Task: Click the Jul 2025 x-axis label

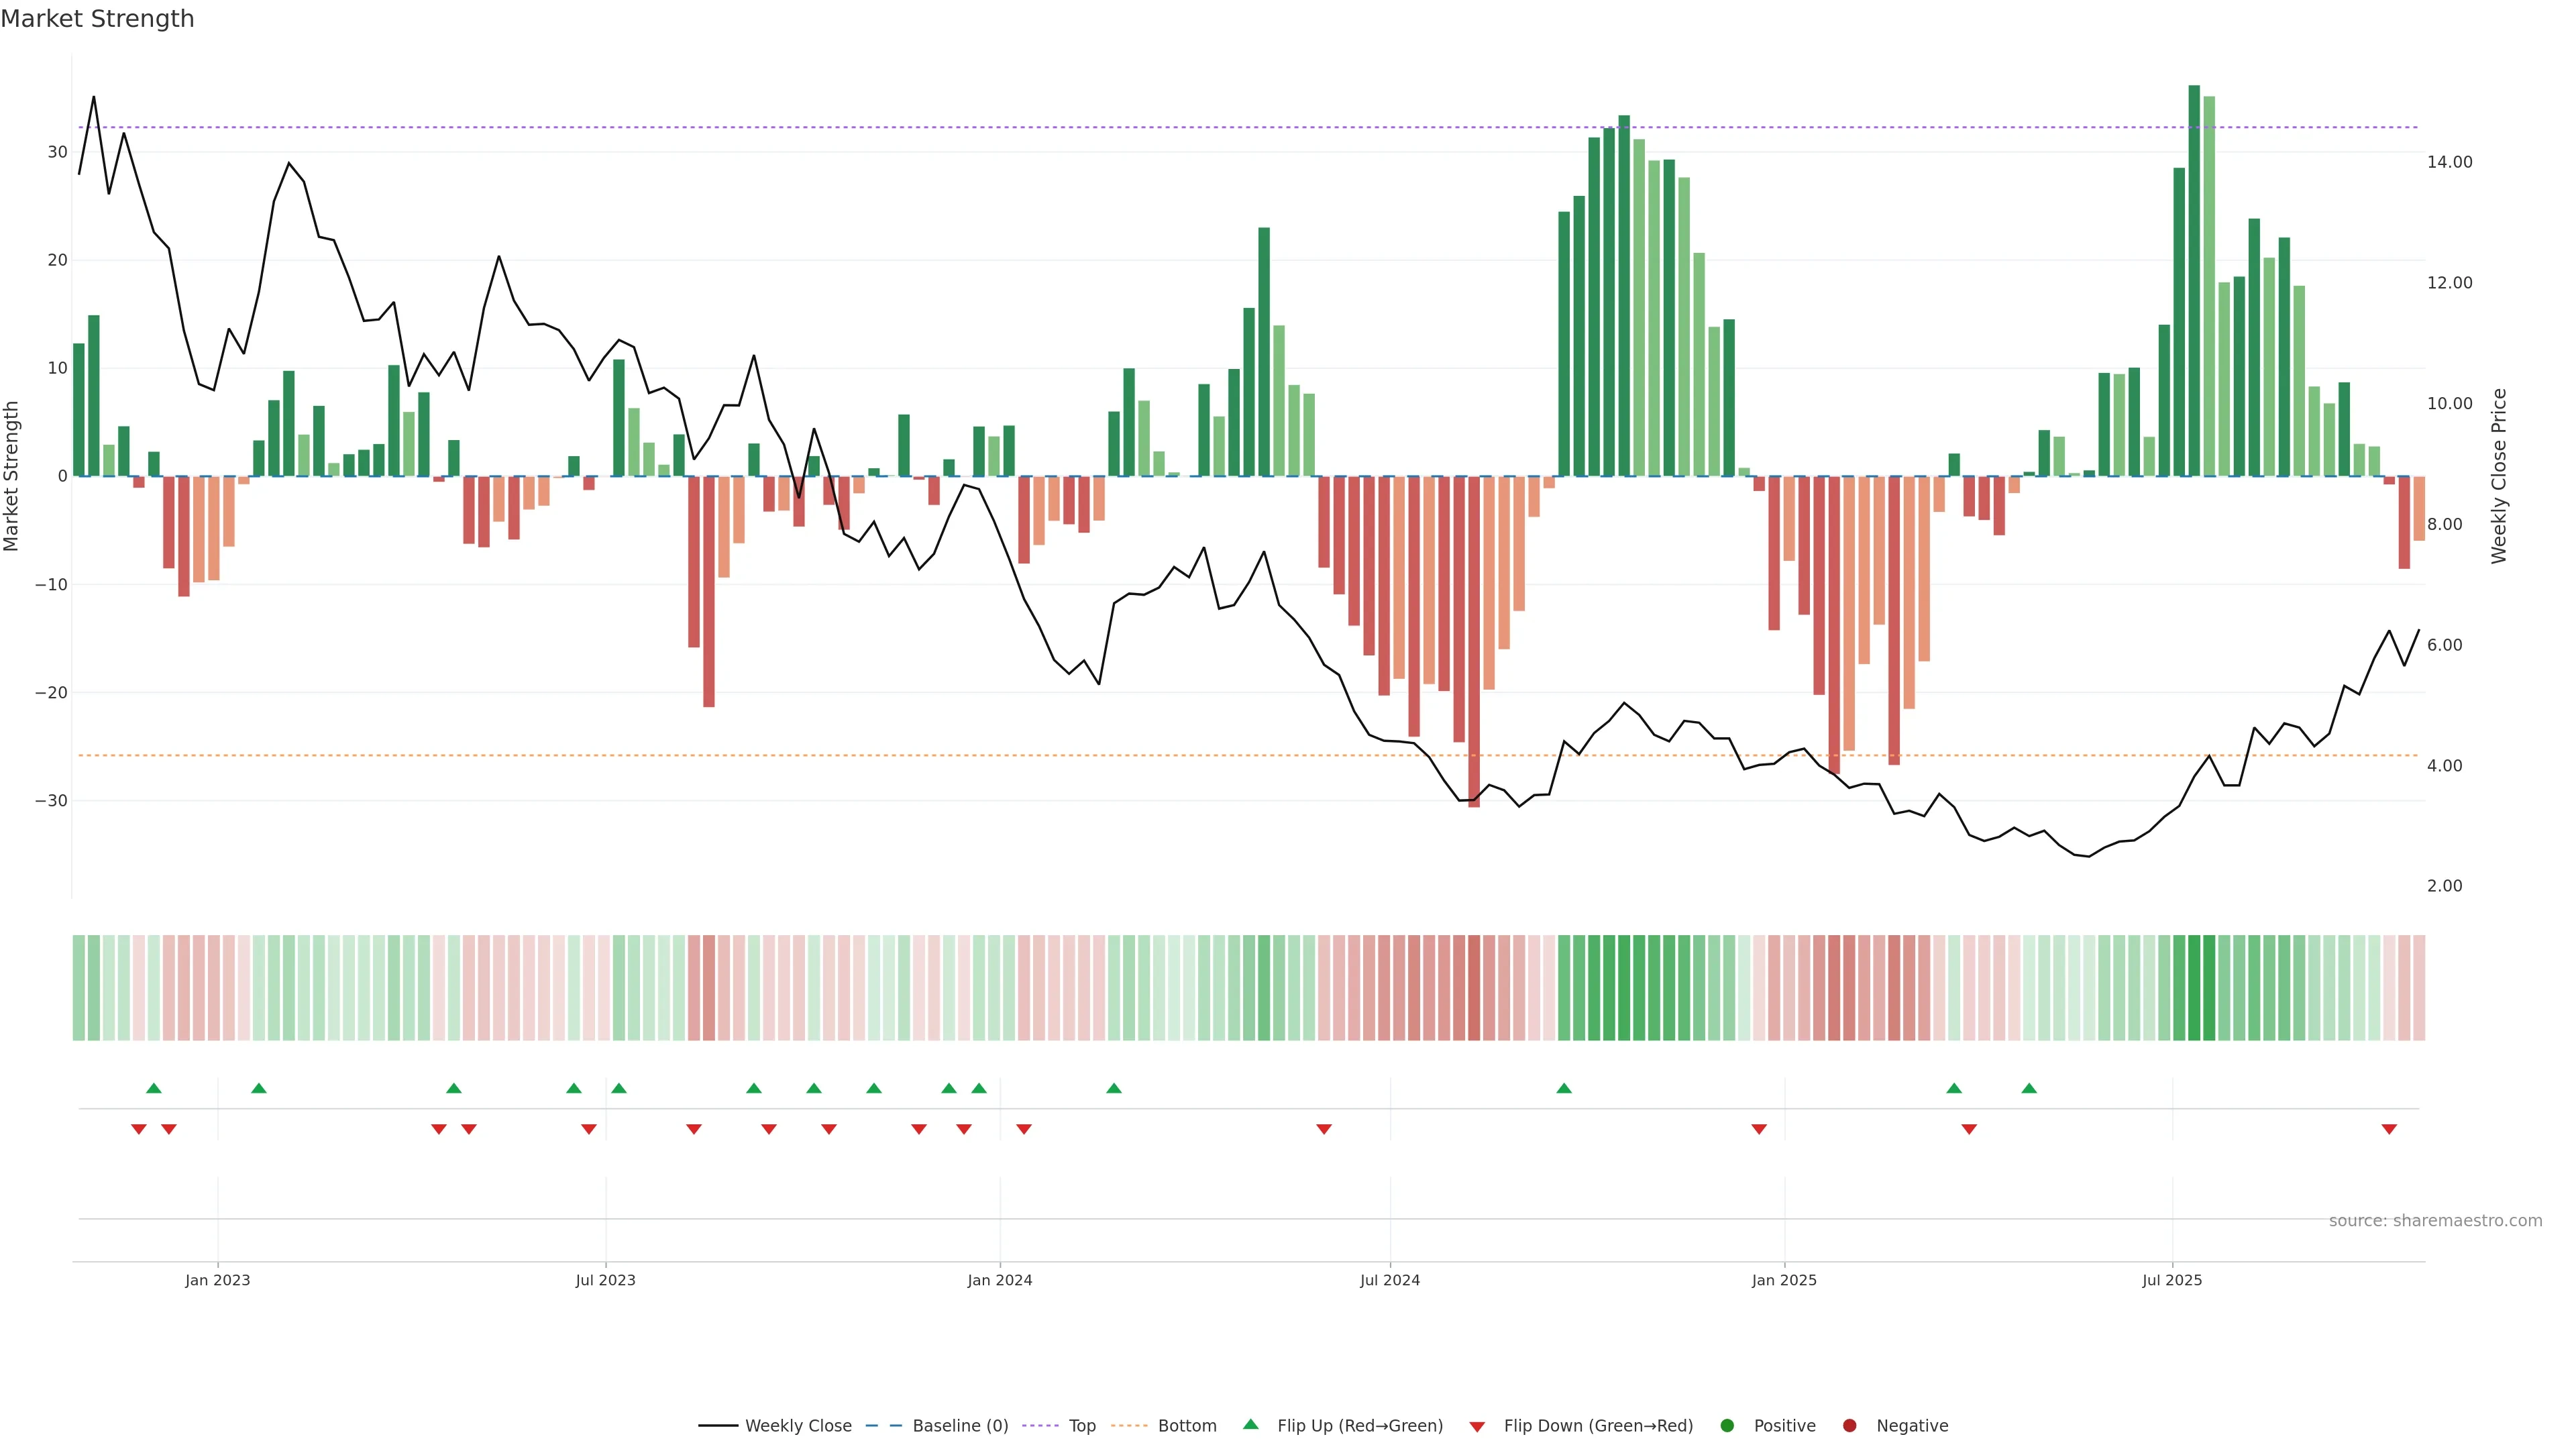Action: [x=2171, y=1280]
